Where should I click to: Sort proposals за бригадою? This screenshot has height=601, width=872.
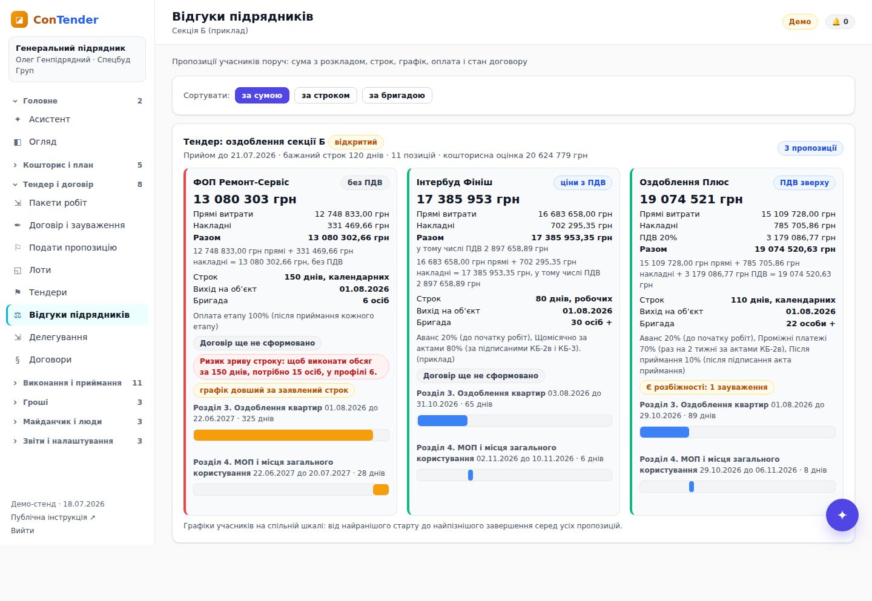397,96
